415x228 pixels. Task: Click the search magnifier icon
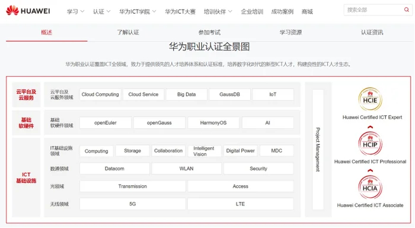click(406, 10)
